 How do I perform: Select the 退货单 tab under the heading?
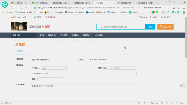click(21, 51)
